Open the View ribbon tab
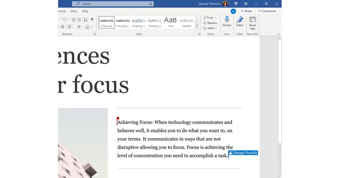Image resolution: width=340 pixels, height=178 pixels. click(74, 11)
